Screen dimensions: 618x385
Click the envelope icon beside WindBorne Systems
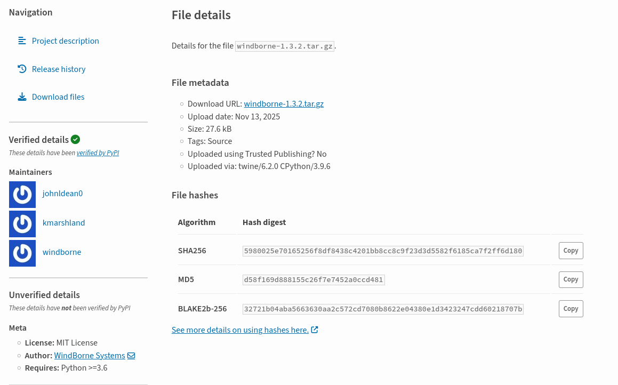[131, 356]
